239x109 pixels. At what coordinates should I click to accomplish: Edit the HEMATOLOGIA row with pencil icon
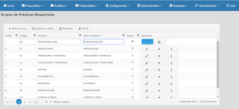coord(147,49)
